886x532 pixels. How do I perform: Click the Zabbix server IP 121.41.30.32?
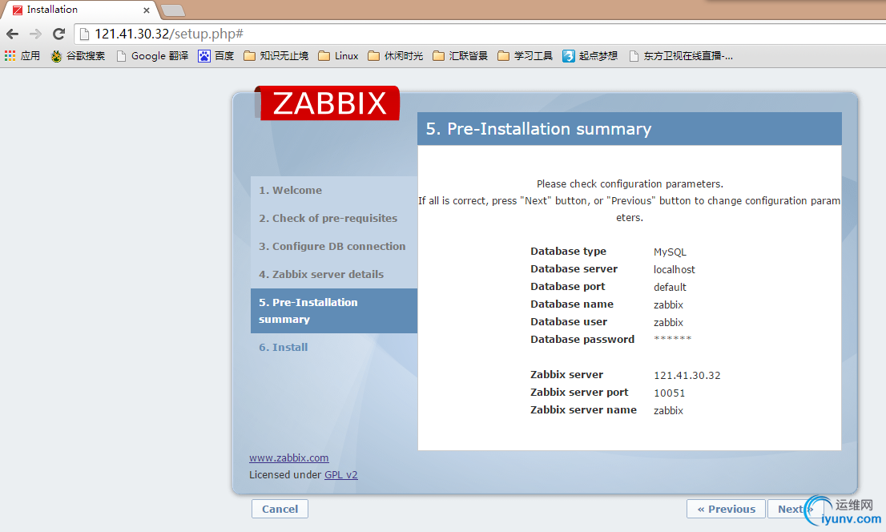687,376
